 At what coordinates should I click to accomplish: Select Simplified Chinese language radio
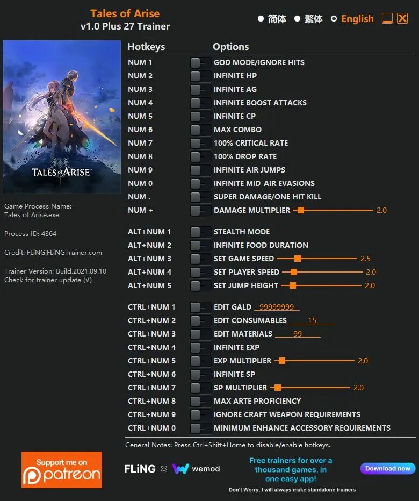tap(261, 19)
